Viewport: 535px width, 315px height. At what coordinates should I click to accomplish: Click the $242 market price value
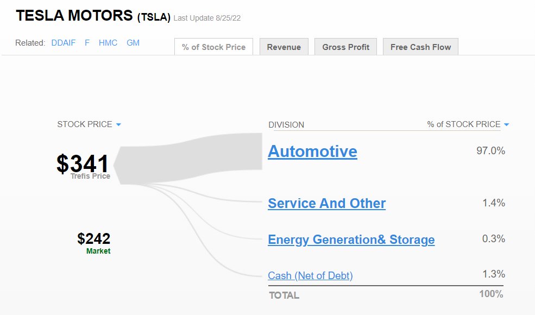(x=94, y=238)
